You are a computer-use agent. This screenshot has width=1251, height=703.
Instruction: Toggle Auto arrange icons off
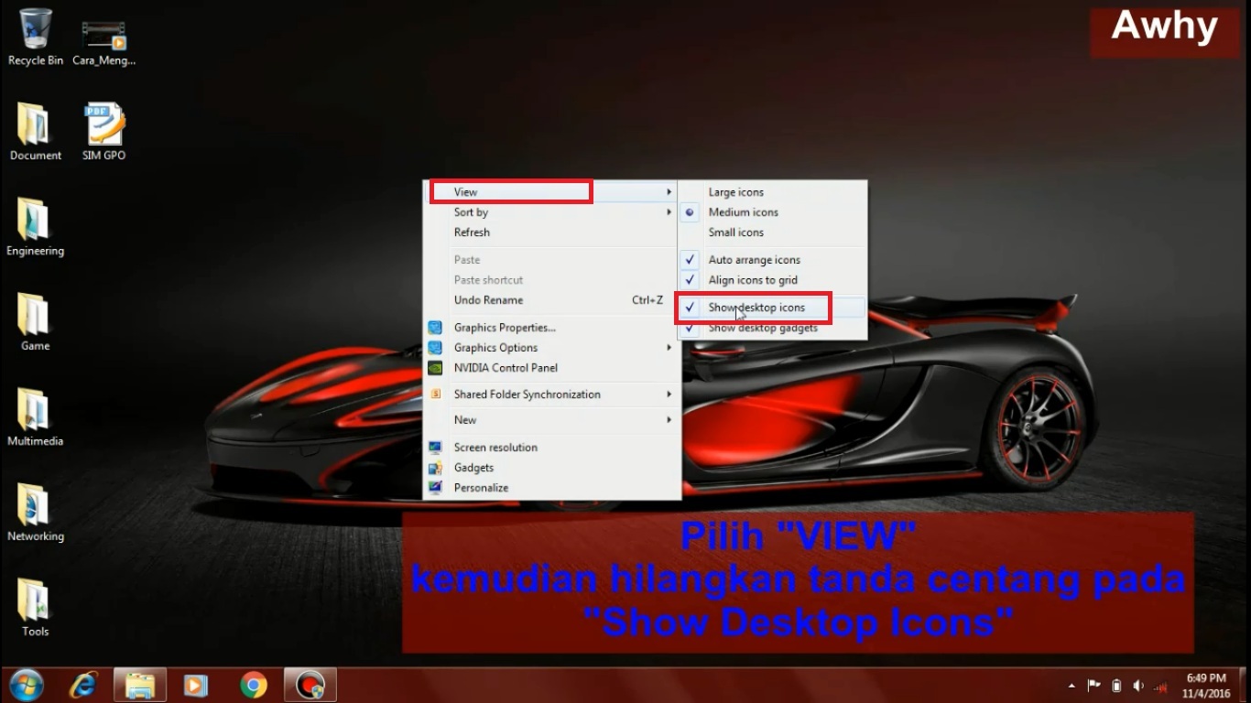(x=753, y=259)
